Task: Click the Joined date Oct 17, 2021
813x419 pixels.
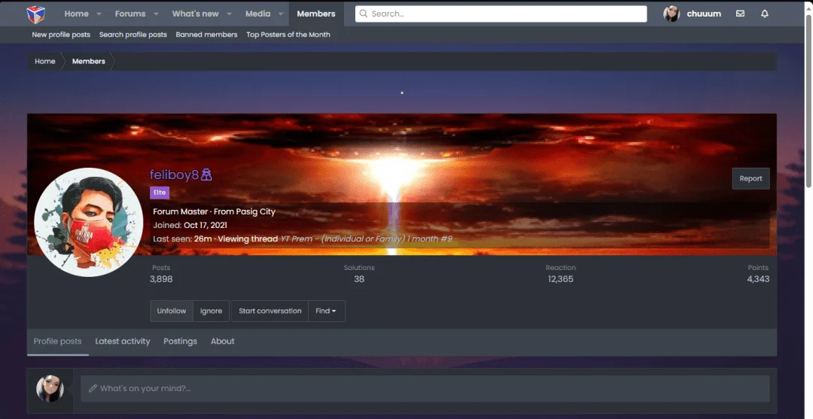Action: coord(206,225)
